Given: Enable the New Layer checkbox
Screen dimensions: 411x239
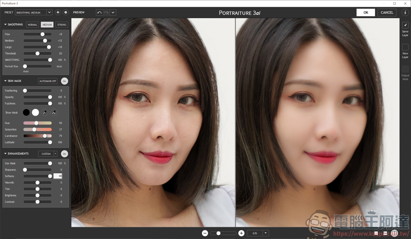Looking at the screenshot, I should click(x=405, y=47).
